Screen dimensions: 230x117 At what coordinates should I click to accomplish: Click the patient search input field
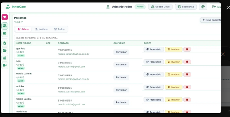(x=117, y=38)
